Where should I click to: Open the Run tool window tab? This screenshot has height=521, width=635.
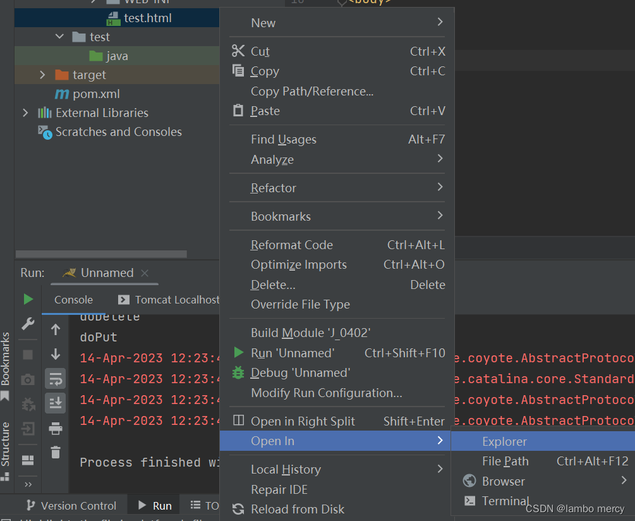[x=155, y=506]
